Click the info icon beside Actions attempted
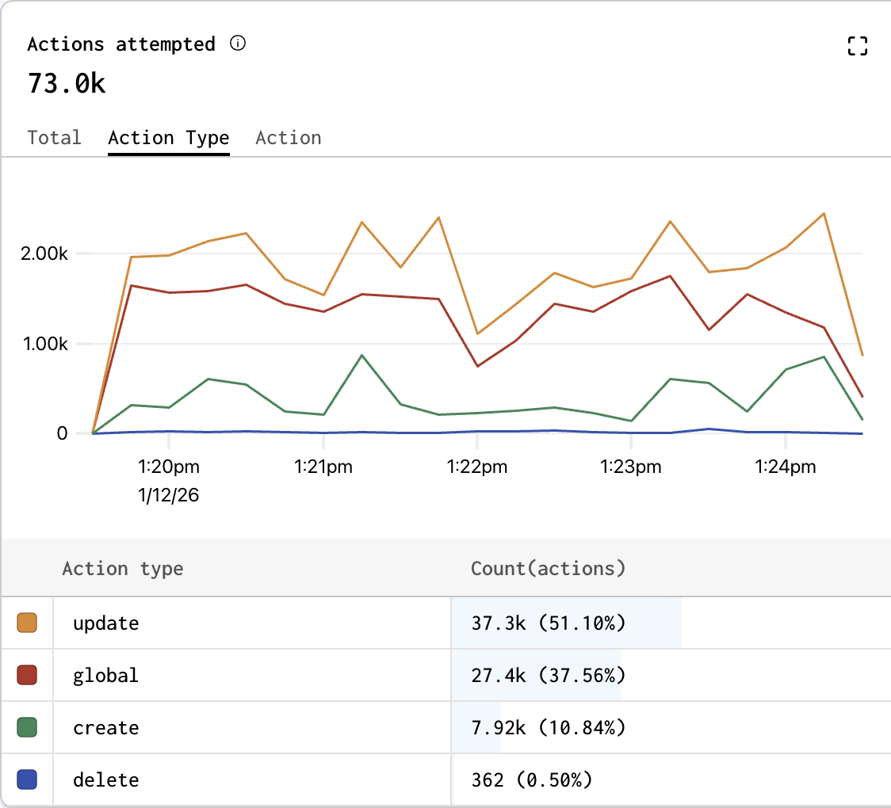 point(238,43)
